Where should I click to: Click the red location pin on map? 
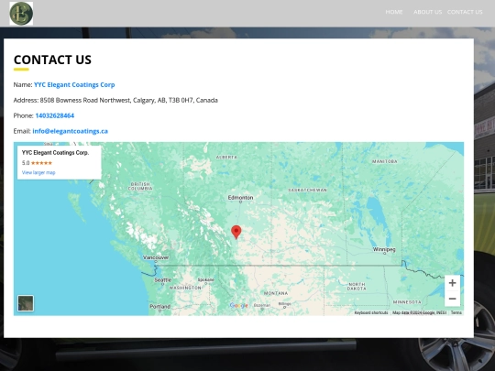(x=236, y=232)
